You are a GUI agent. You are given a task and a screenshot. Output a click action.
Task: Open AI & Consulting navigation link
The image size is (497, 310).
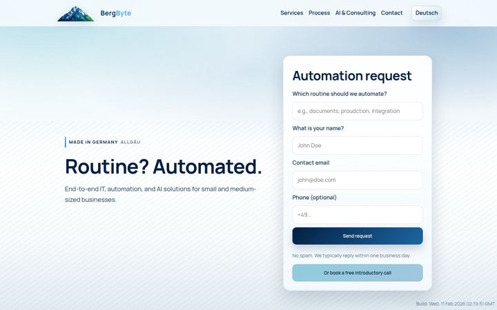(x=355, y=13)
